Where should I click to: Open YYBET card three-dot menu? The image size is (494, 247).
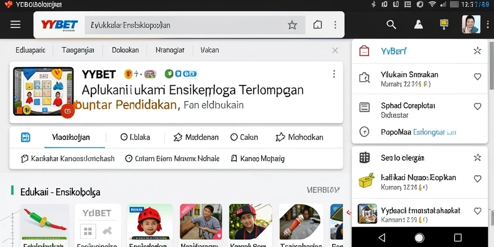point(334,74)
